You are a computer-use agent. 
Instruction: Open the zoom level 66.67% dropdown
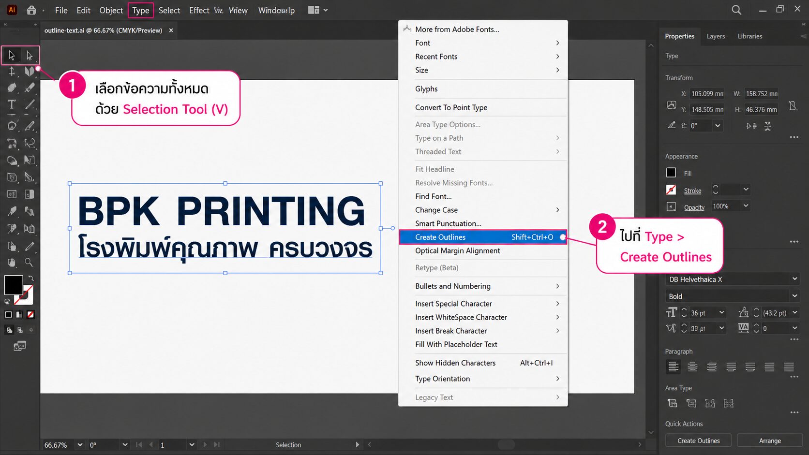[80, 445]
